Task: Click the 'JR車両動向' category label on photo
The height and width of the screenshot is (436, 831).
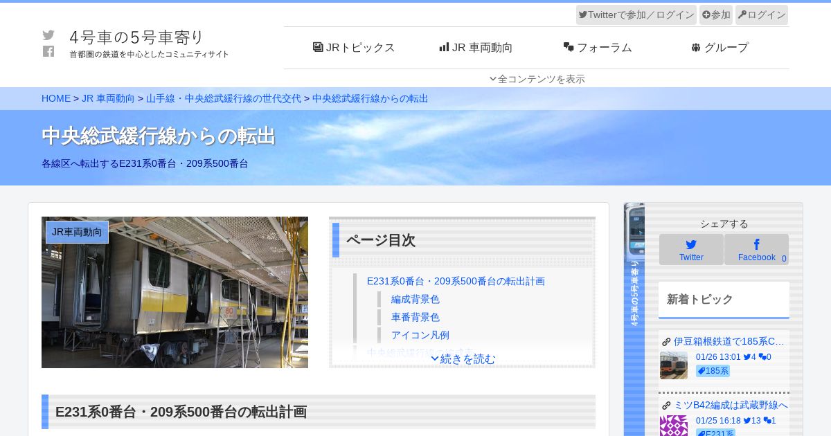Action: click(77, 232)
